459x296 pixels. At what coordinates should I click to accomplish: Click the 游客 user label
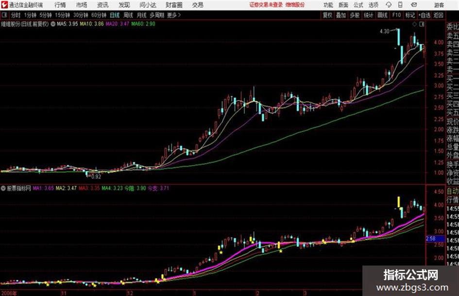tap(439, 5)
